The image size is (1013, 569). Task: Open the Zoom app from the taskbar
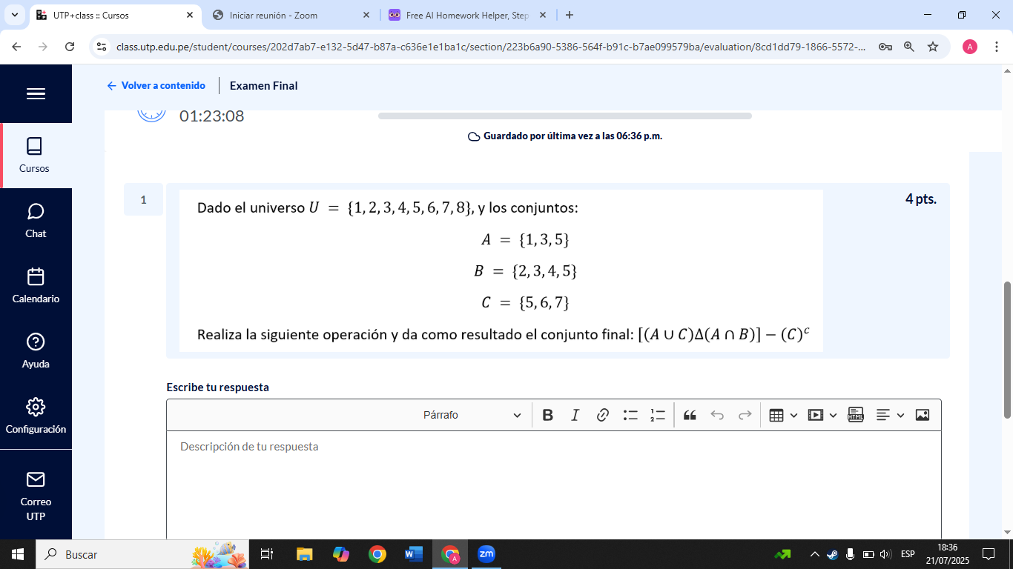click(x=486, y=554)
